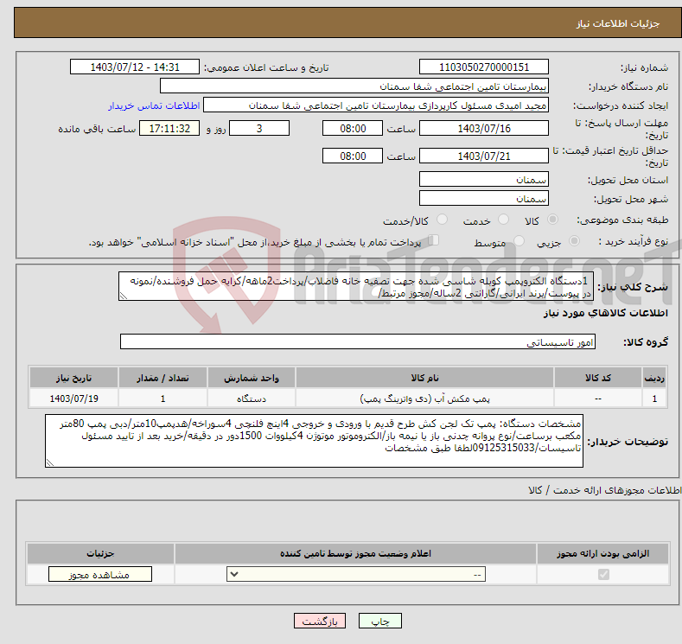Select the خدمت radio button

tap(503, 220)
